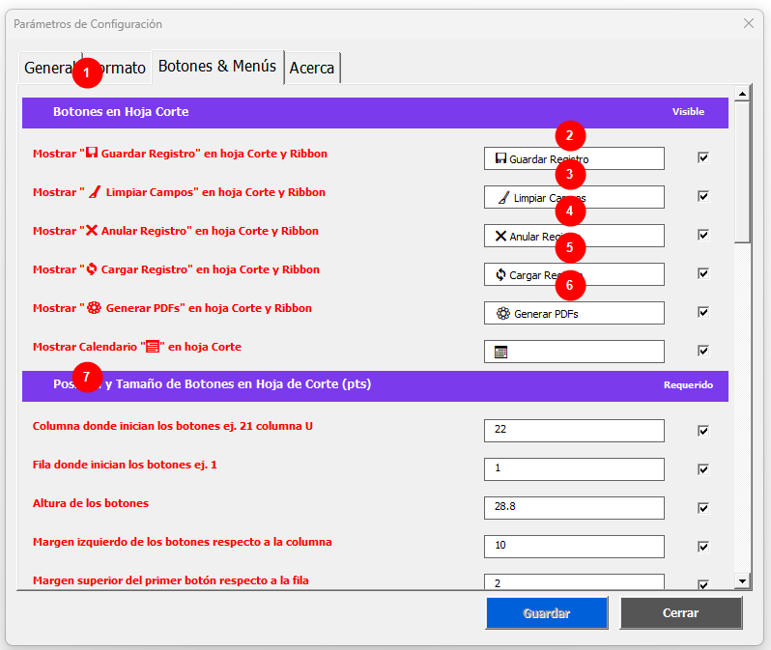Open the Acerca tab
The height and width of the screenshot is (650, 771).
[312, 68]
